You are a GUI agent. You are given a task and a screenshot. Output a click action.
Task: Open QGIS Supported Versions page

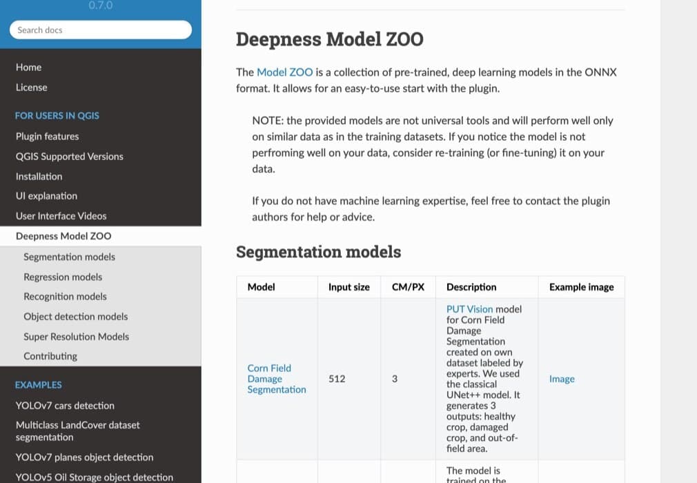69,157
